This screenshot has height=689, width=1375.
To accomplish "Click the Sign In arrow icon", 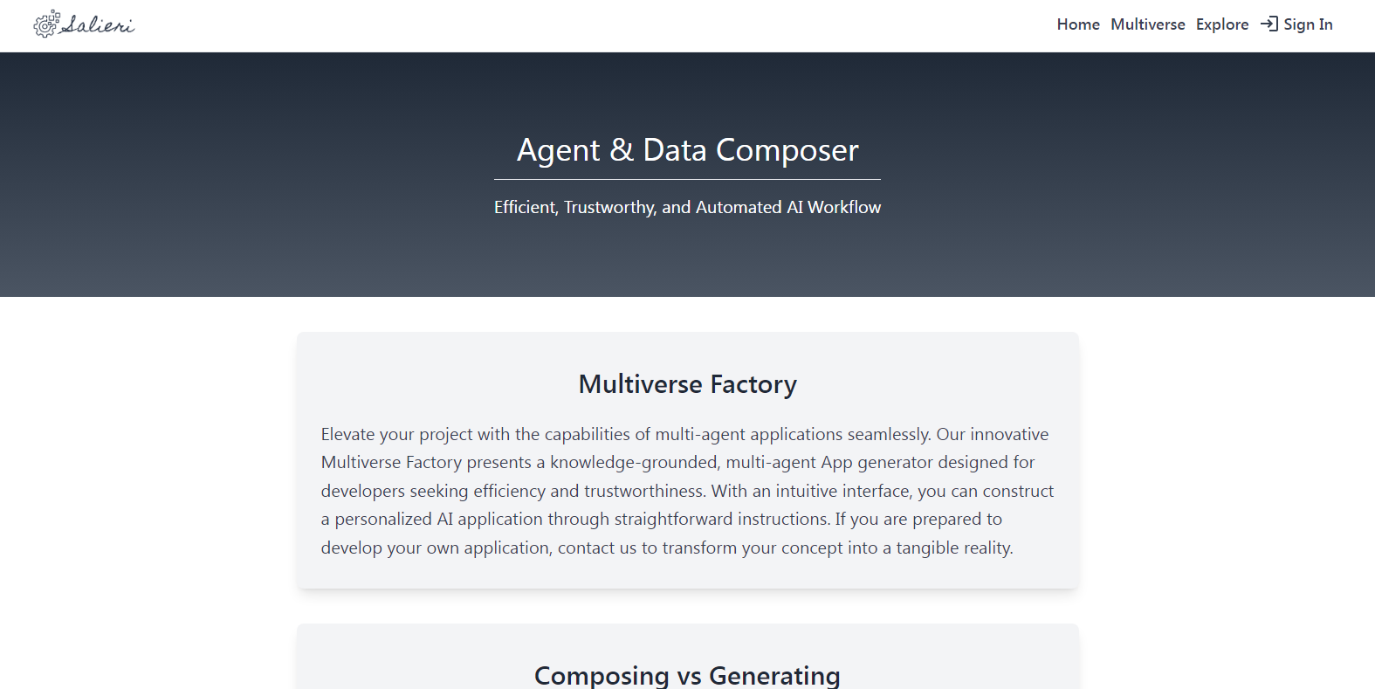I will 1268,24.
